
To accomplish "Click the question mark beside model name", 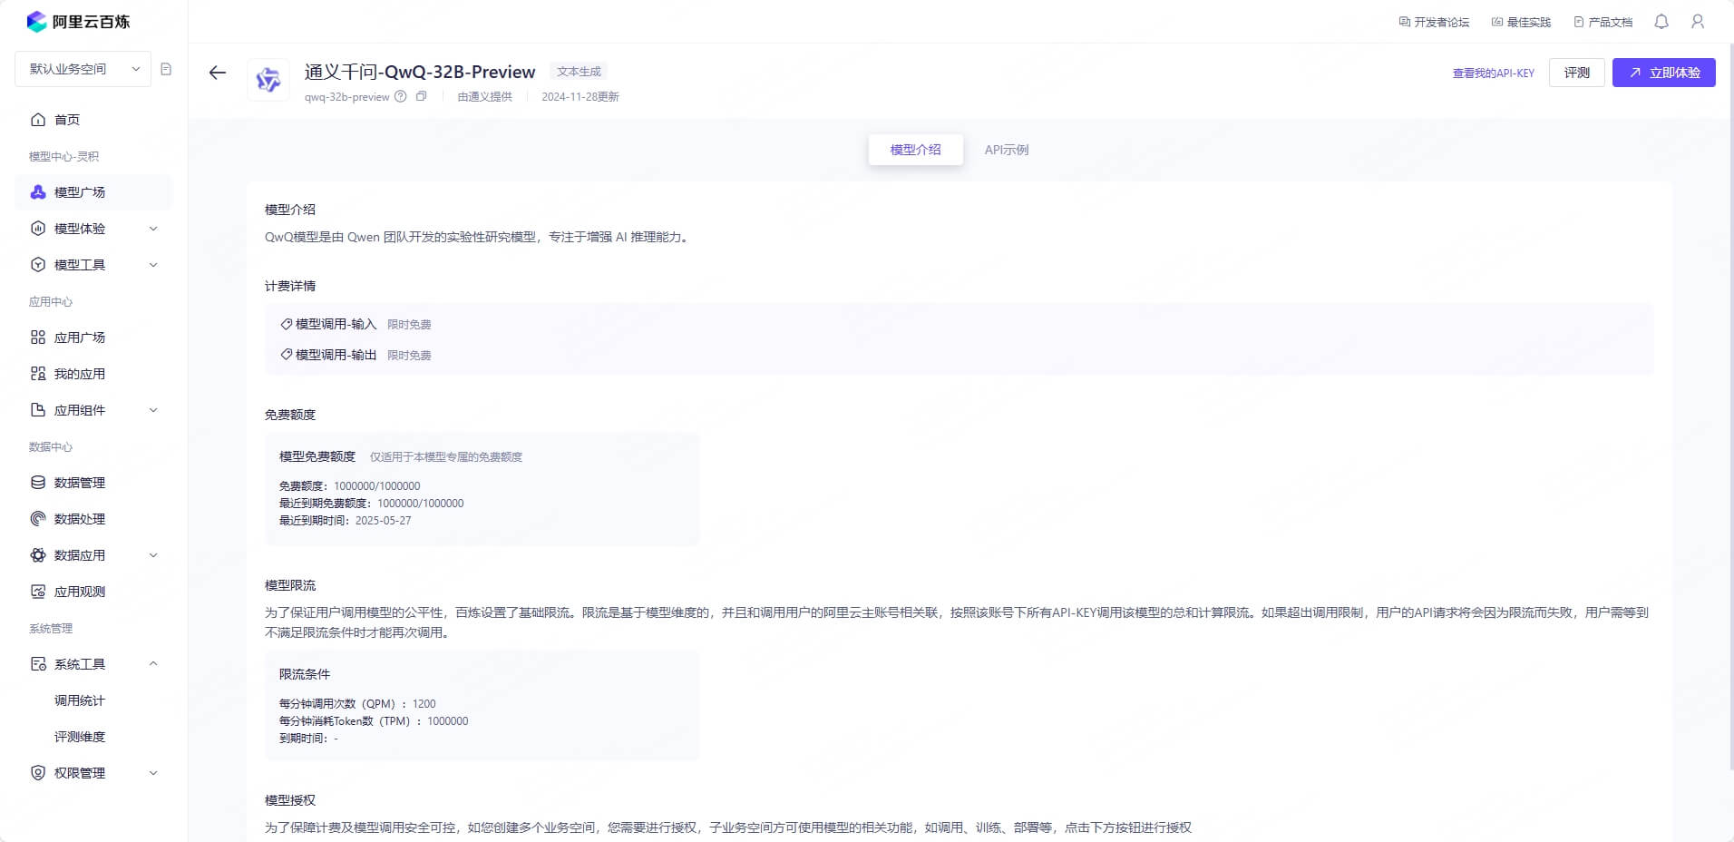I will (x=399, y=96).
